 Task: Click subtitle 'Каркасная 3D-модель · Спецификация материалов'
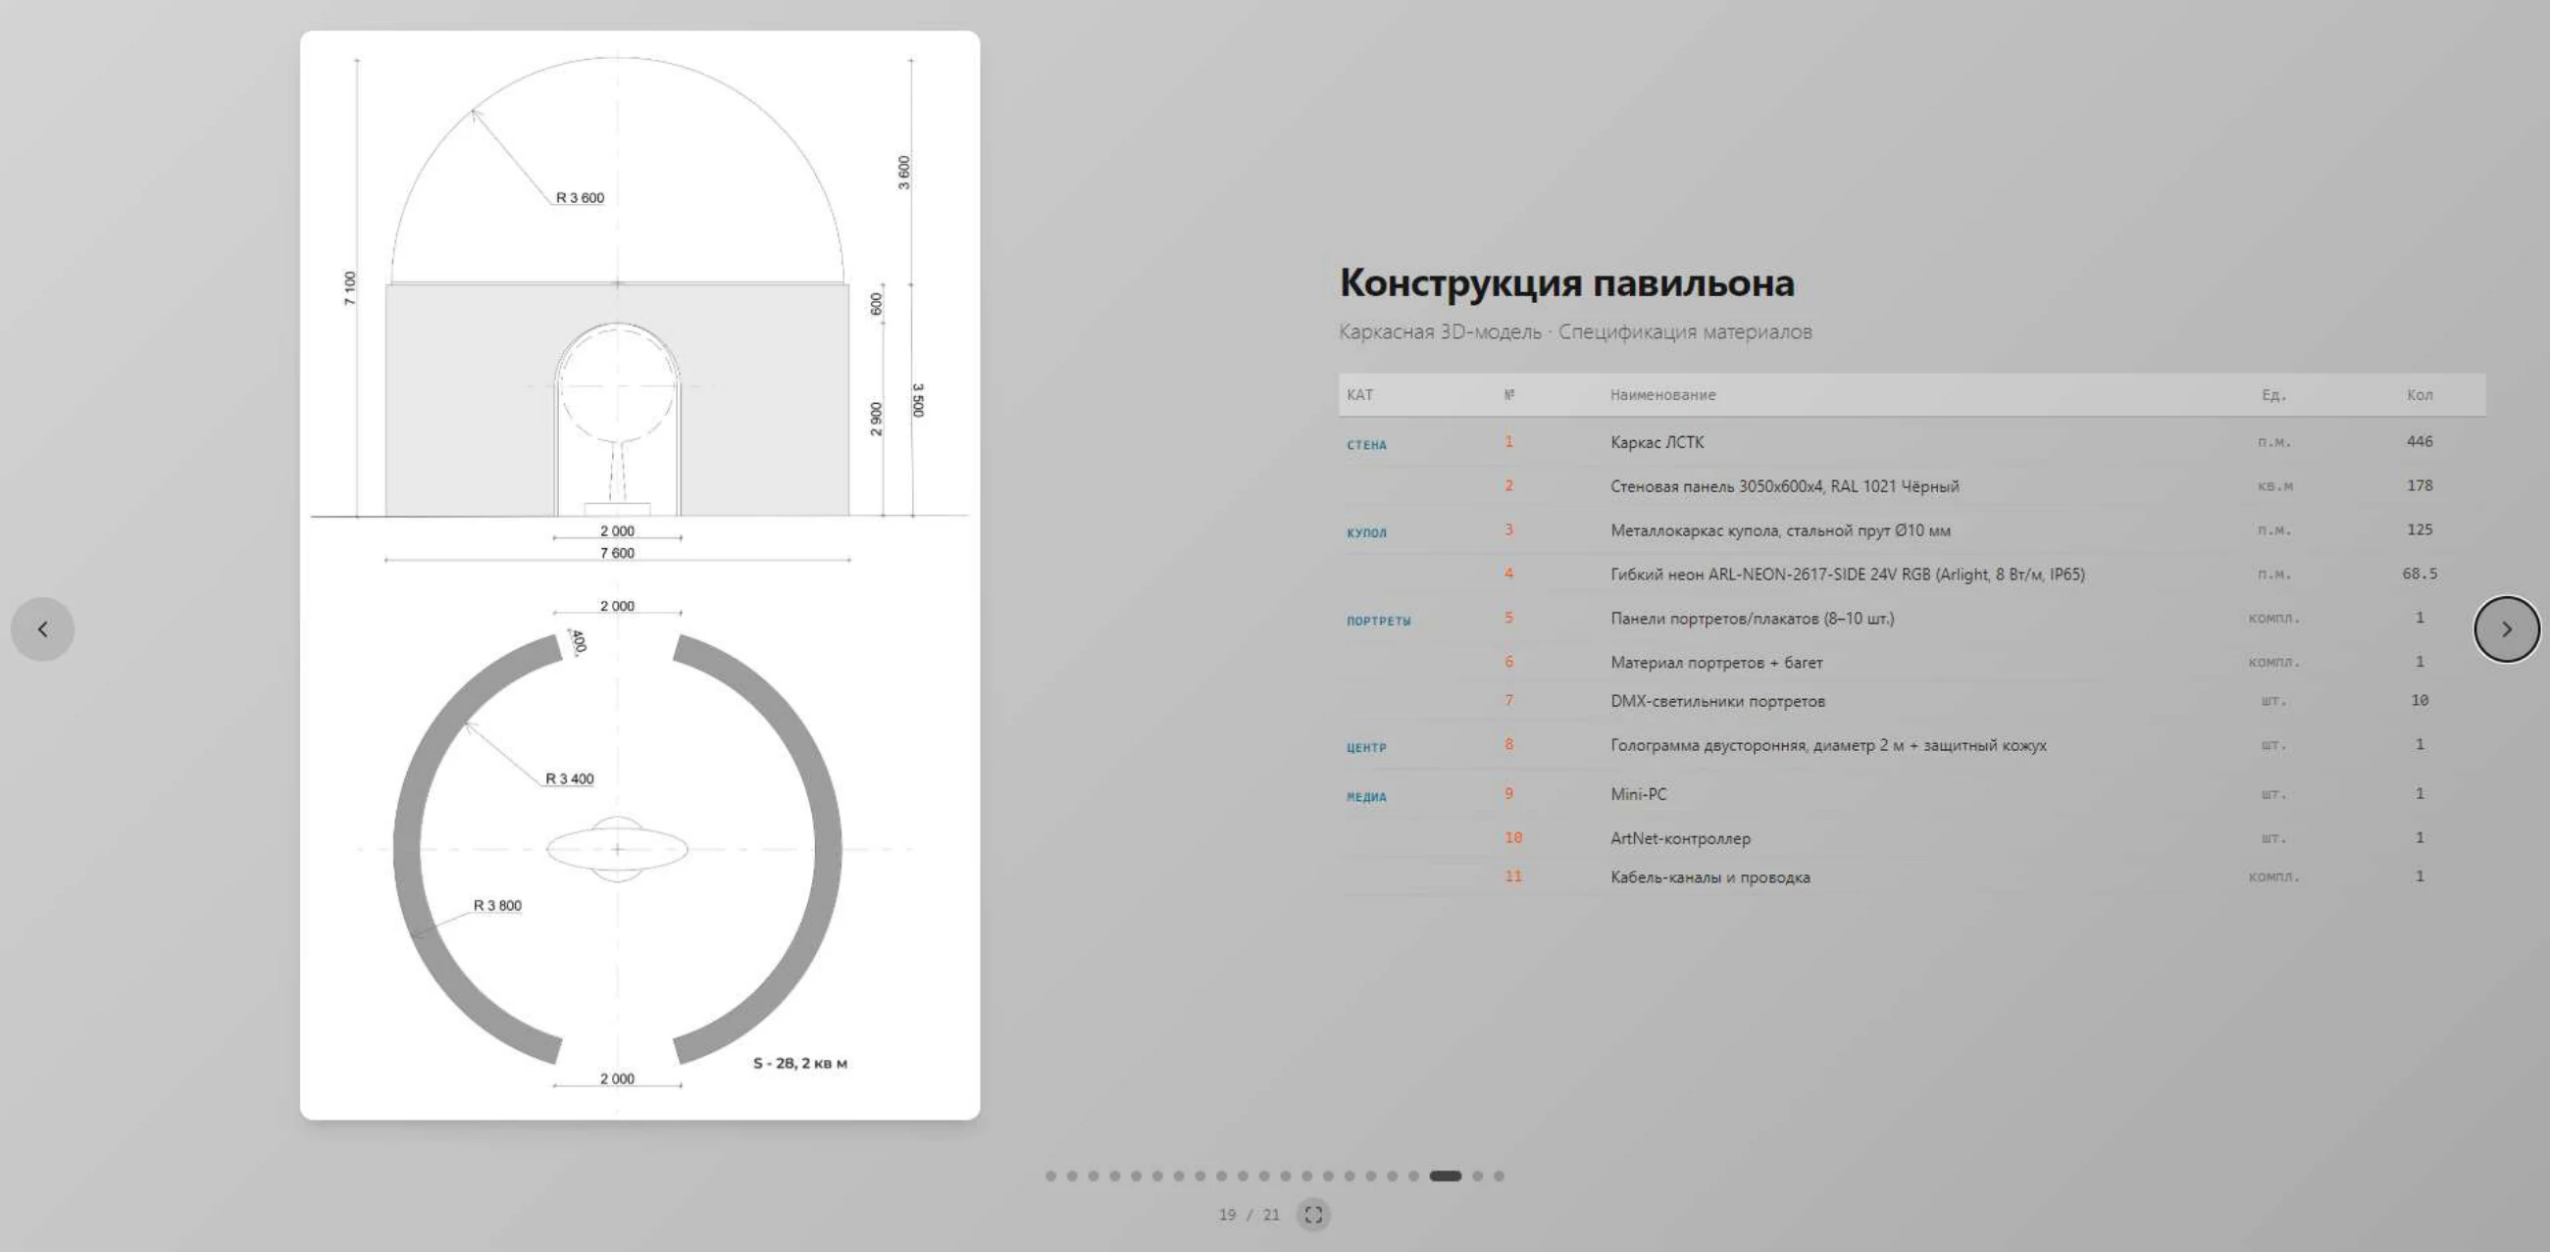(x=1575, y=331)
